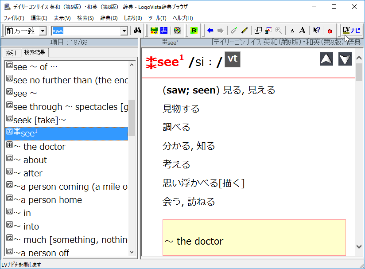Open the 辞典(D) menu
Image resolution: width=365 pixels, height=269 pixels.
(x=109, y=18)
